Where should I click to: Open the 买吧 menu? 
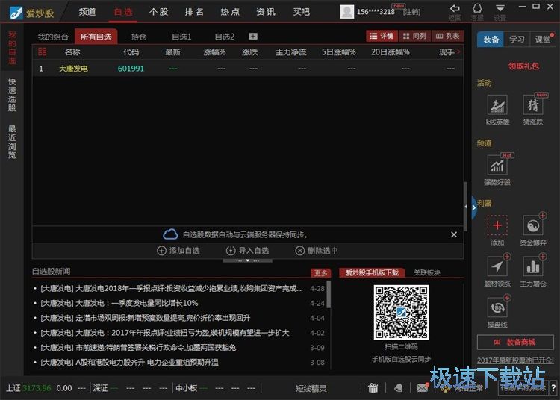click(x=302, y=12)
